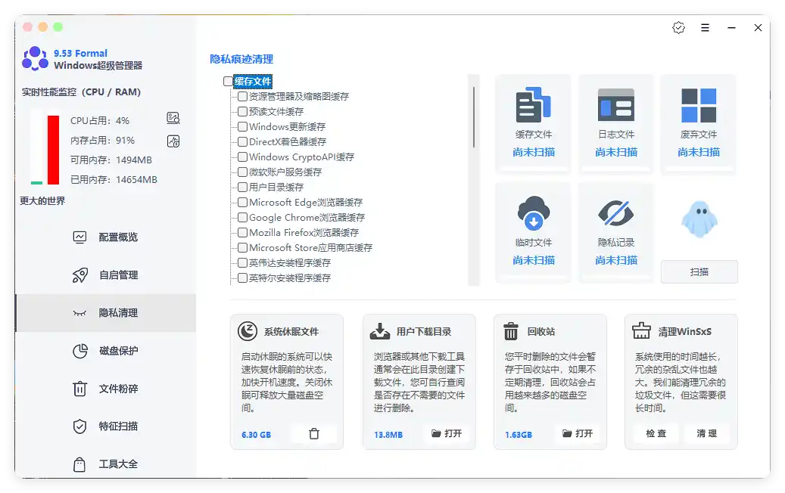Check 微软账户服务缓存
Viewport: 785px width, 493px height.
[242, 172]
